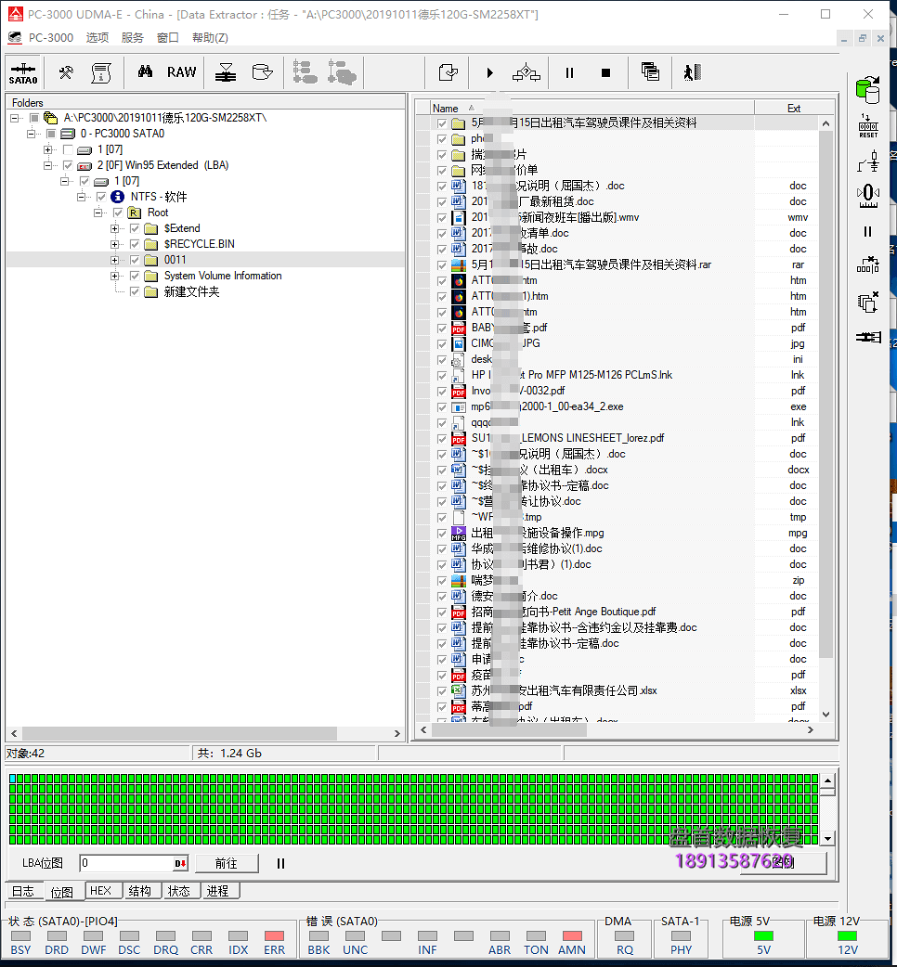Viewport: 897px width, 967px height.
Task: Toggle the NTFS - 软件 volume checkbox
Action: click(x=101, y=197)
